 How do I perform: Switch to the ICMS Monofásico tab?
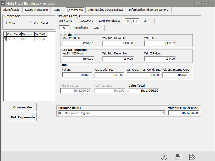pyautogui.click(x=109, y=21)
